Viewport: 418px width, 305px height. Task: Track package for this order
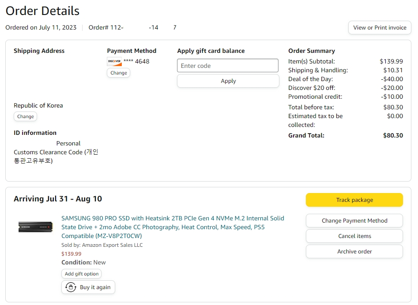coord(354,200)
